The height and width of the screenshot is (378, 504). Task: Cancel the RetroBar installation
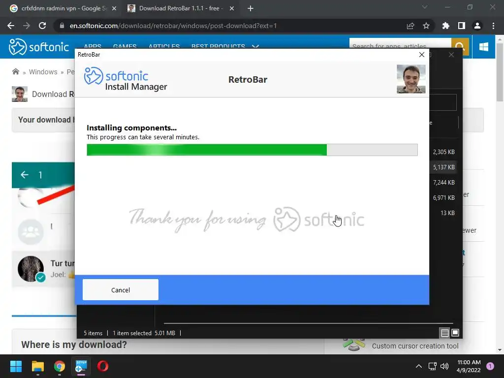coord(120,289)
